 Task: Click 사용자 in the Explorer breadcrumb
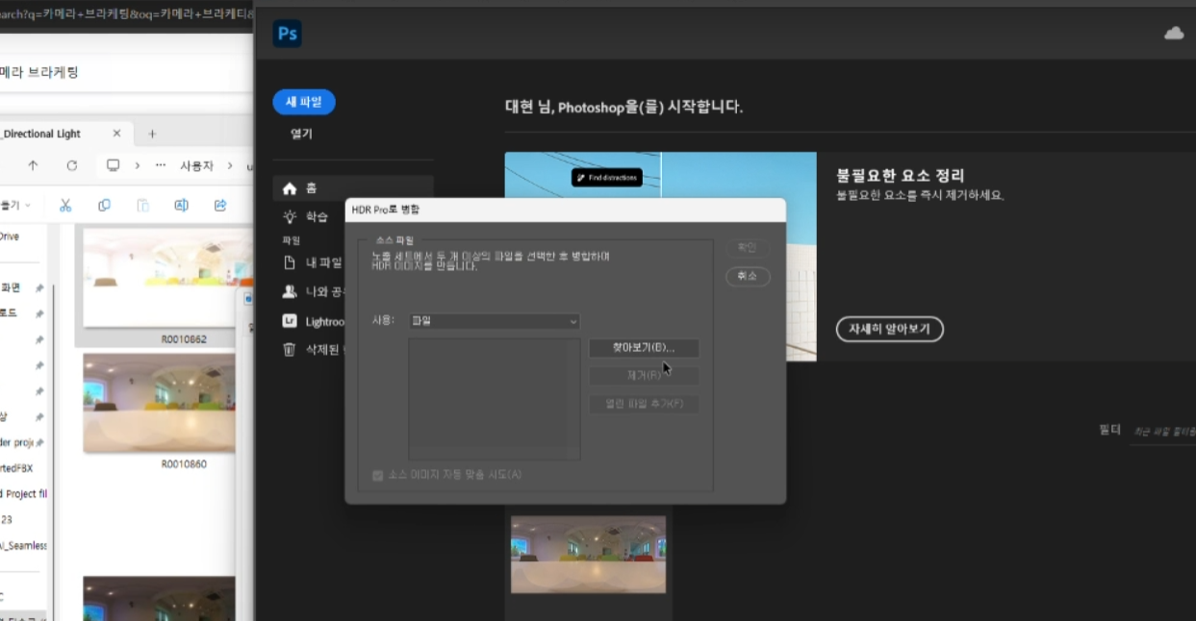pyautogui.click(x=196, y=165)
